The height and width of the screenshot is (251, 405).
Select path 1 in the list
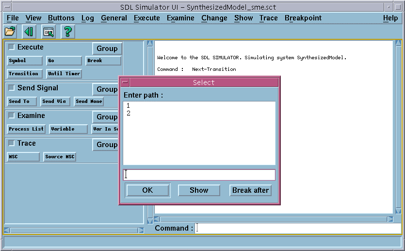(x=199, y=105)
